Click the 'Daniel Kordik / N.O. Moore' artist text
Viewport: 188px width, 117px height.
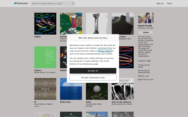coord(45,72)
